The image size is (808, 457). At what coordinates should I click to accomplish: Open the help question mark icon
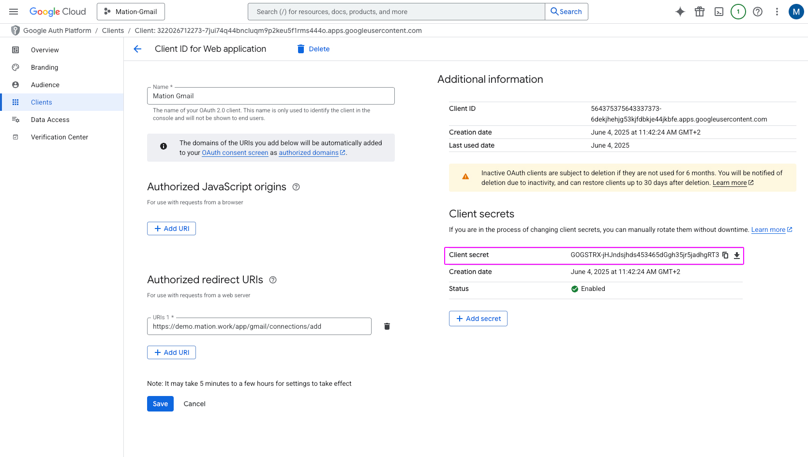click(x=758, y=12)
